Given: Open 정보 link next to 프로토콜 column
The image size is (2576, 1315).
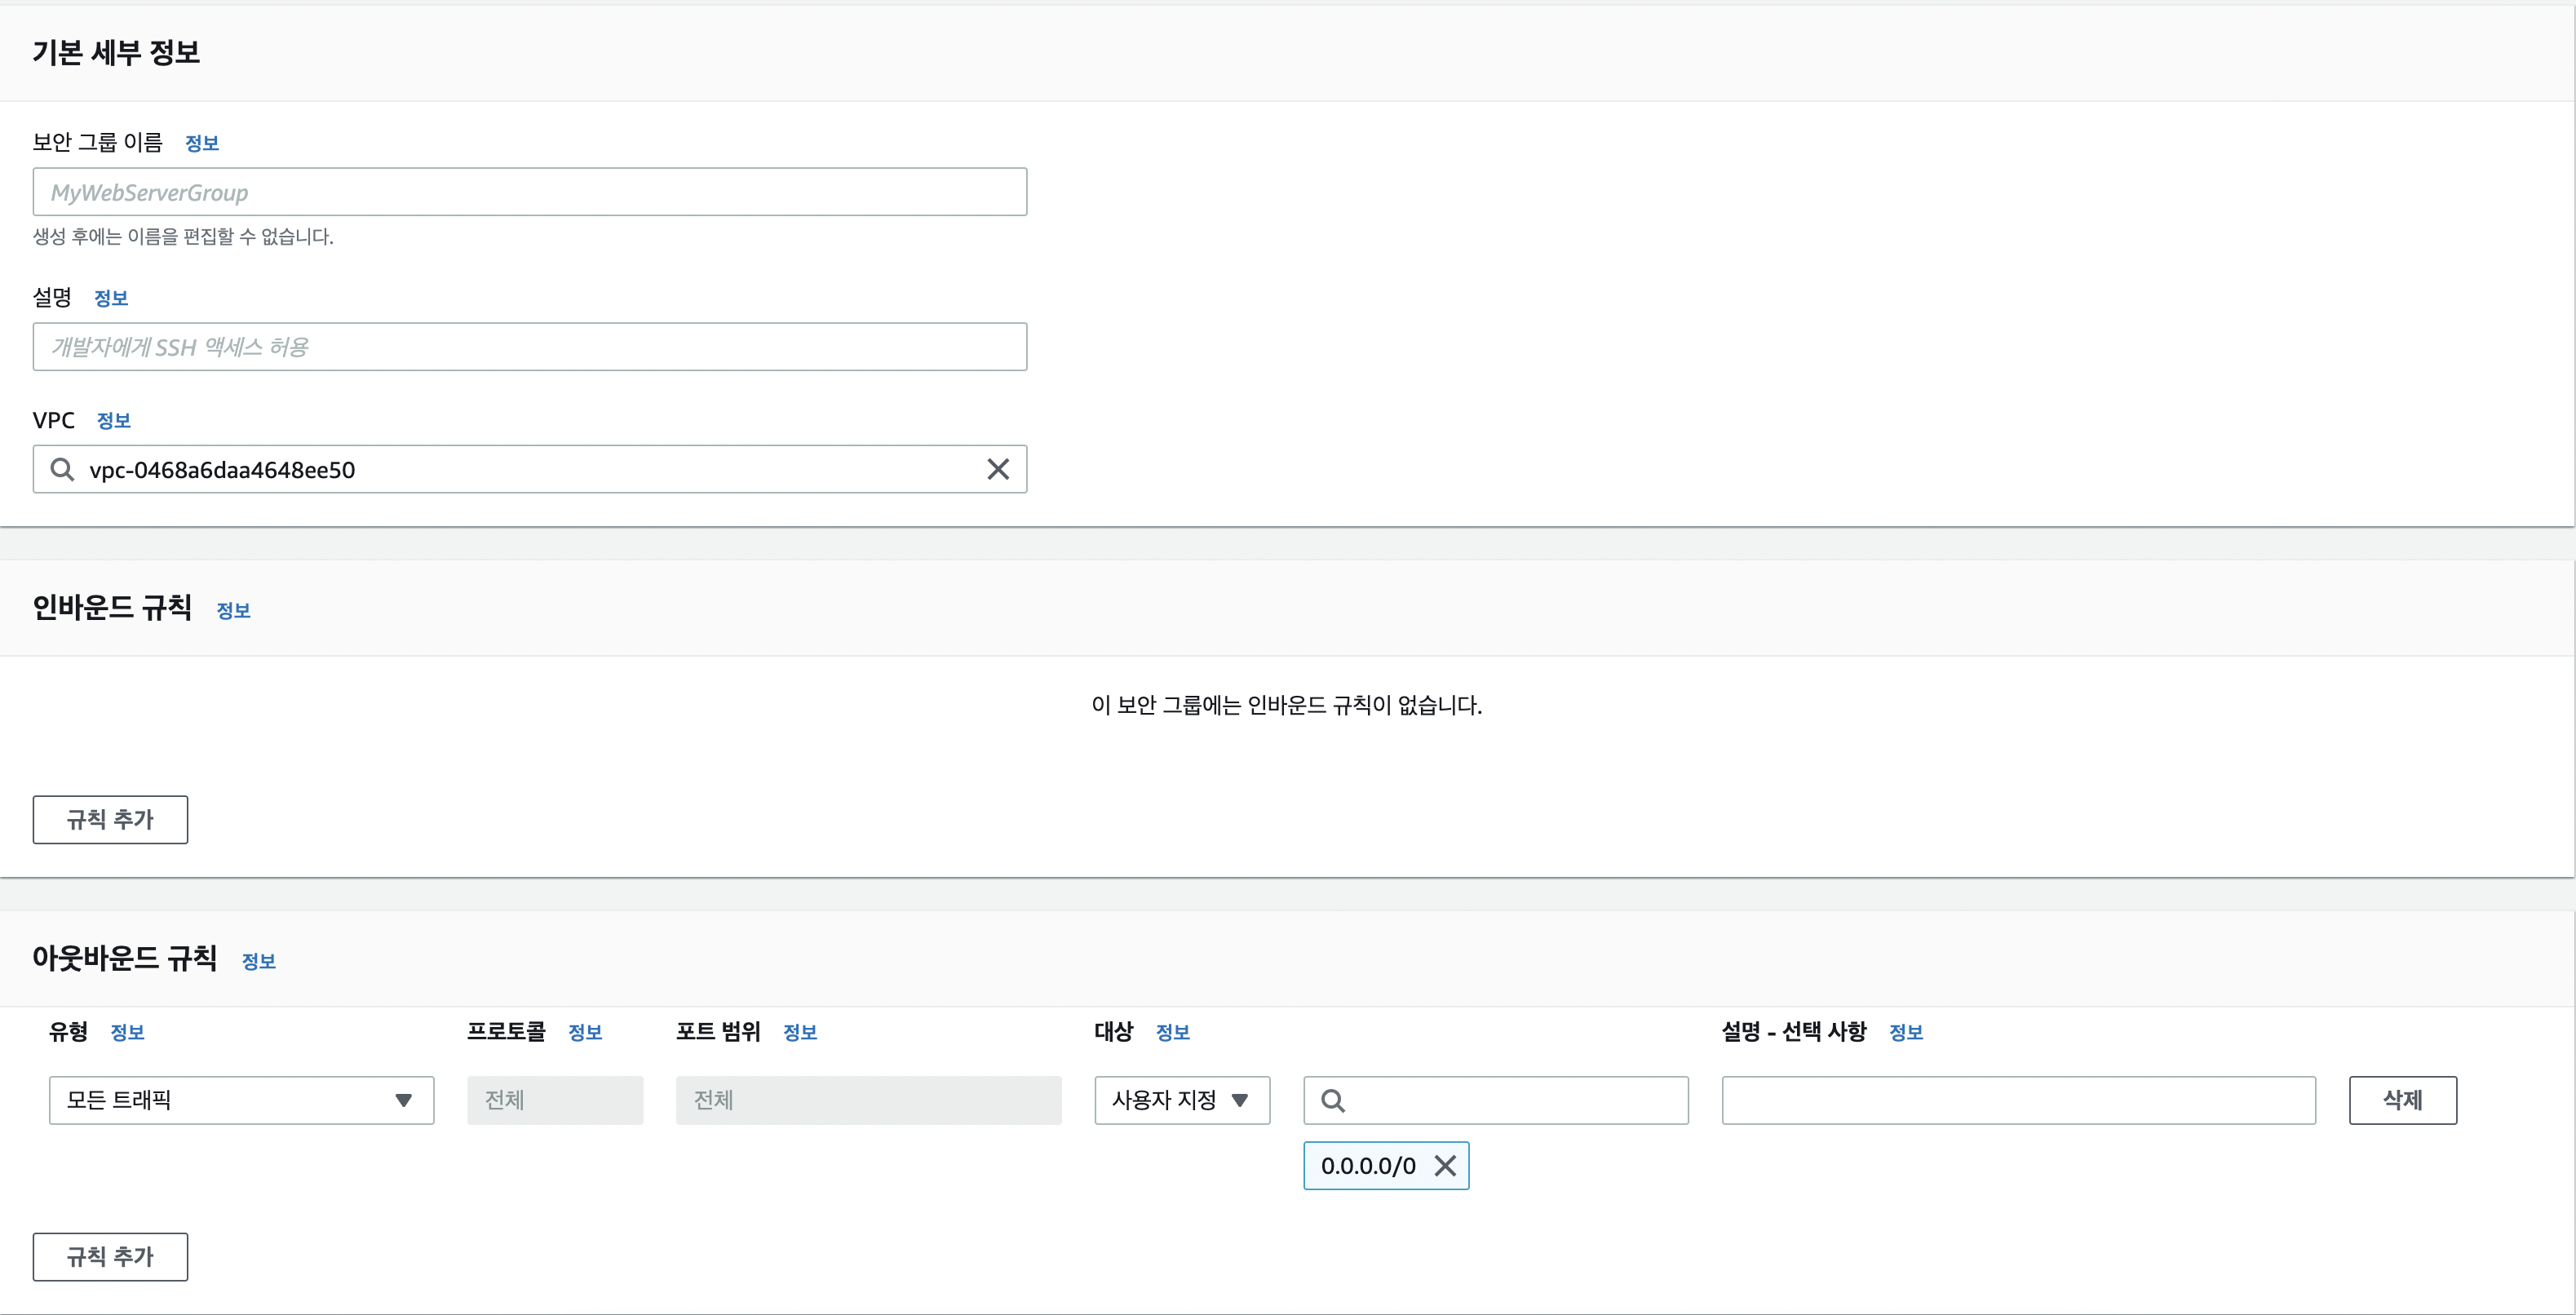Looking at the screenshot, I should (x=585, y=1032).
